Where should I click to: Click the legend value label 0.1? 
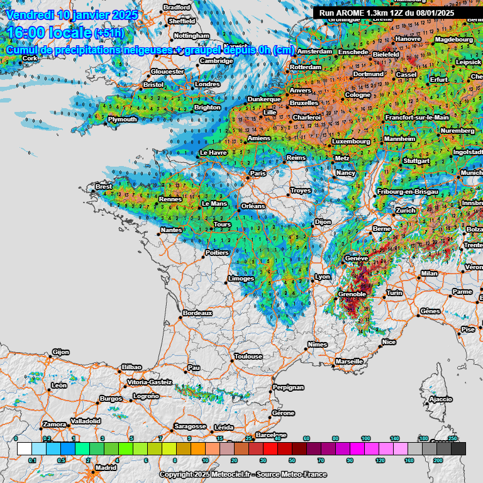coord(32,460)
